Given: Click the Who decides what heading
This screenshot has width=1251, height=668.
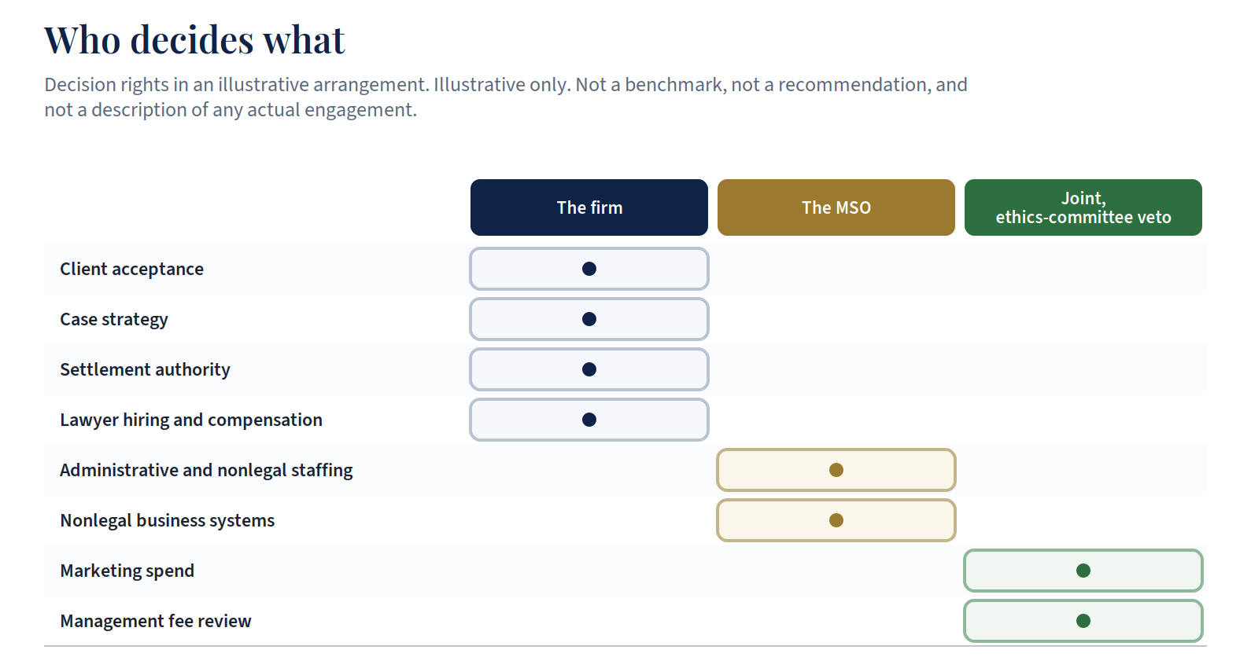Looking at the screenshot, I should coord(194,40).
